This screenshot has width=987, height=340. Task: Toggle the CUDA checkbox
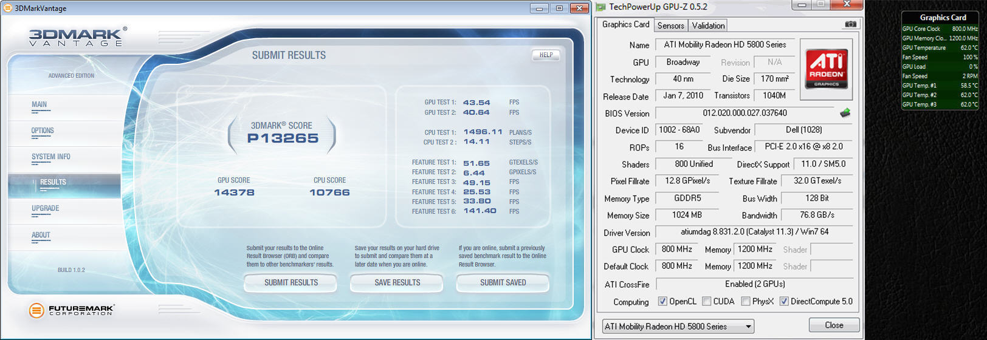pos(706,301)
